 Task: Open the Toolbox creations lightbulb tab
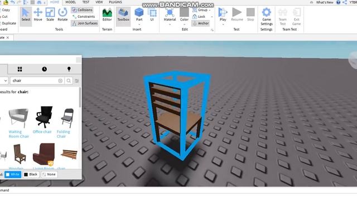(x=69, y=69)
